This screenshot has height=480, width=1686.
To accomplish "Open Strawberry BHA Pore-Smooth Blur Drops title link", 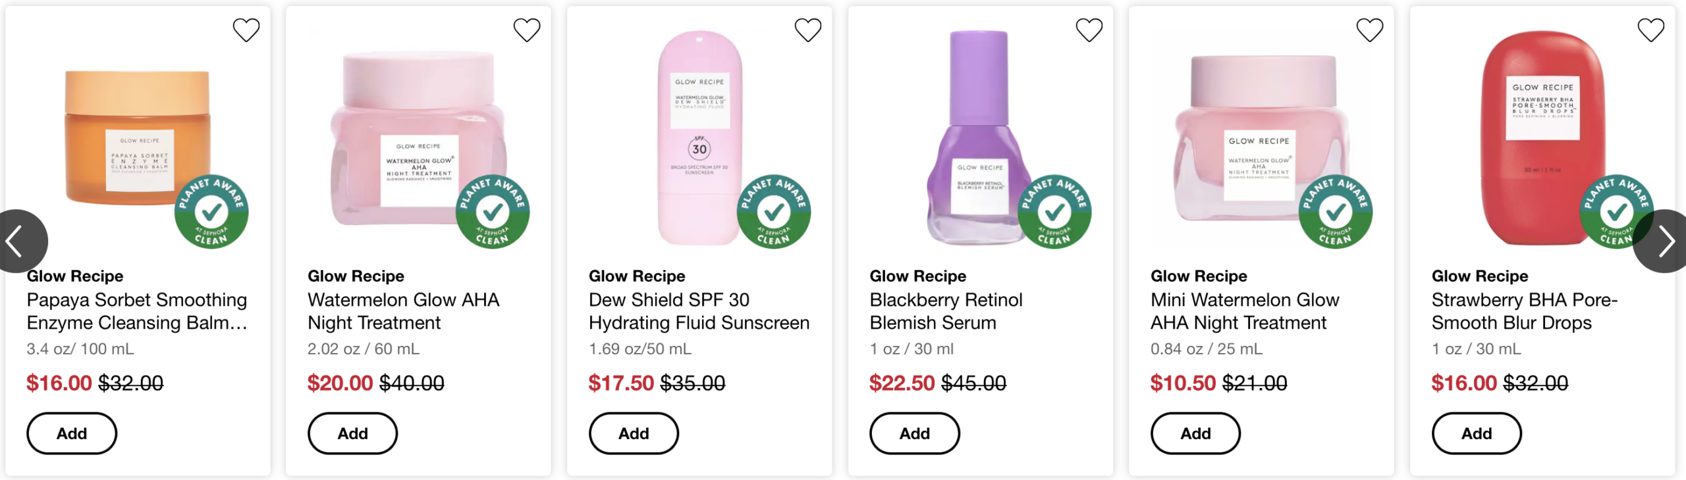I will pyautogui.click(x=1524, y=311).
